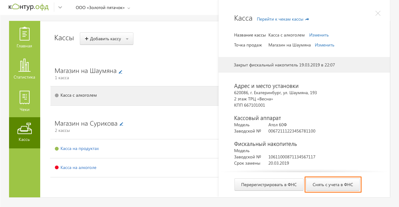The image size is (399, 207).
Task: Open Касса на алкоголе link
Action: 78,168
